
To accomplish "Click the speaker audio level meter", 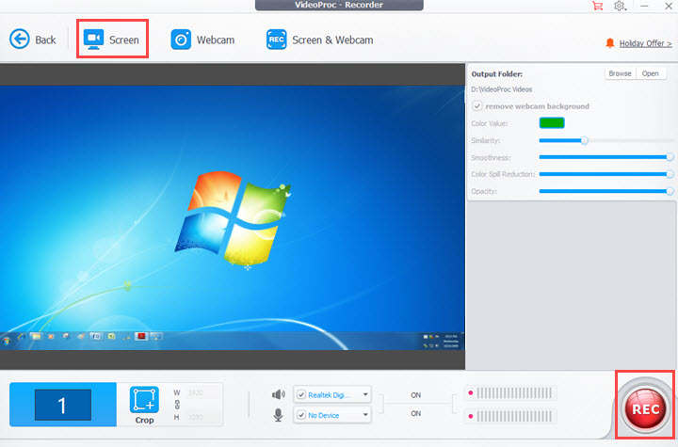I will pos(510,393).
